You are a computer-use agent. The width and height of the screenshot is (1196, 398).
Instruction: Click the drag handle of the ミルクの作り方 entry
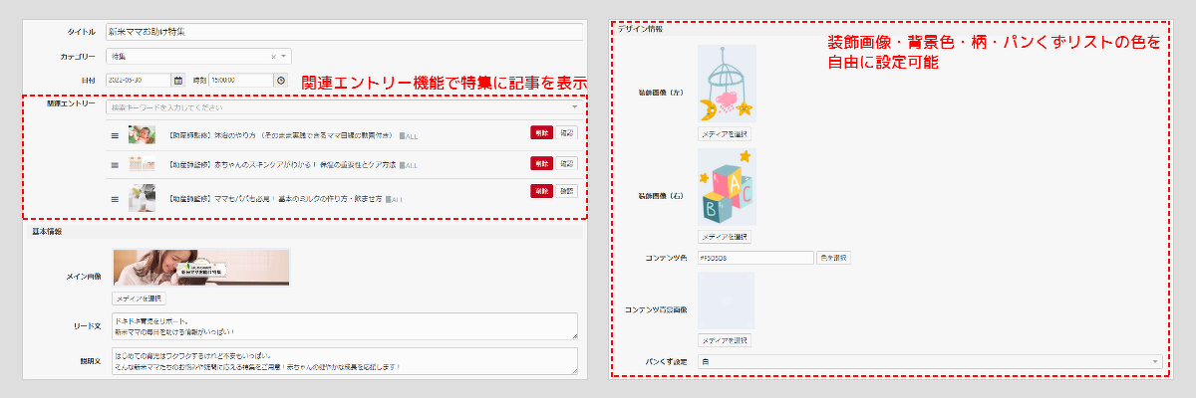pos(114,199)
